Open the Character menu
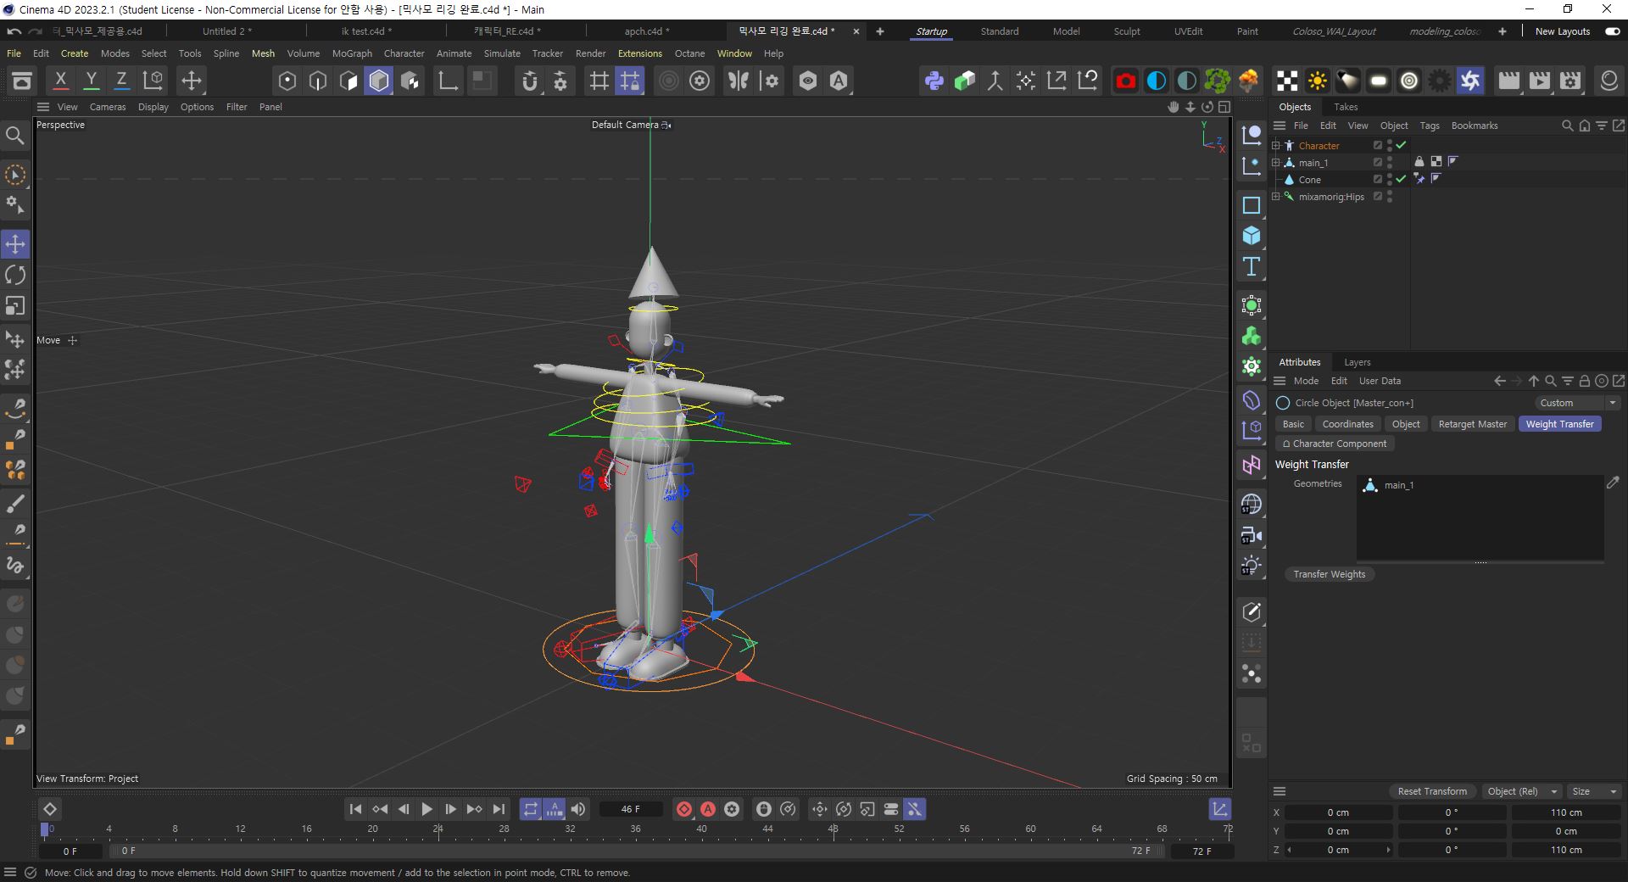The image size is (1628, 882). click(x=404, y=53)
